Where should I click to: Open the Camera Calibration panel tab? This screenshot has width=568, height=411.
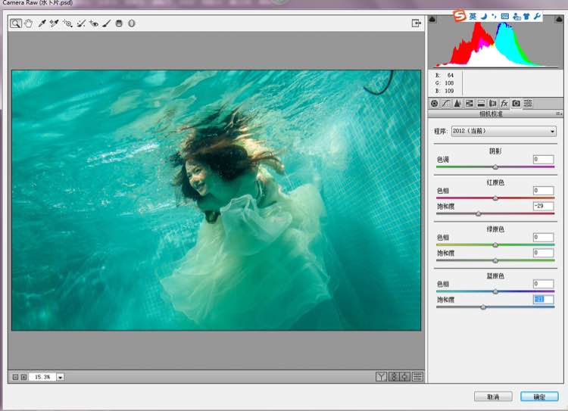click(517, 104)
